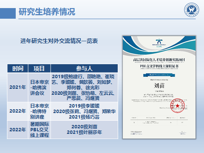Select the blue square title block
Image resolution: width=204 pixels, height=153 pixels.
coord(8,13)
